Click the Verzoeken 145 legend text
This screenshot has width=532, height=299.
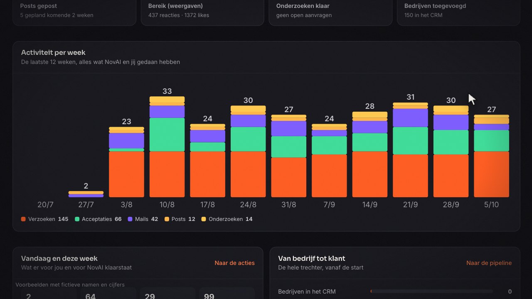click(48, 219)
